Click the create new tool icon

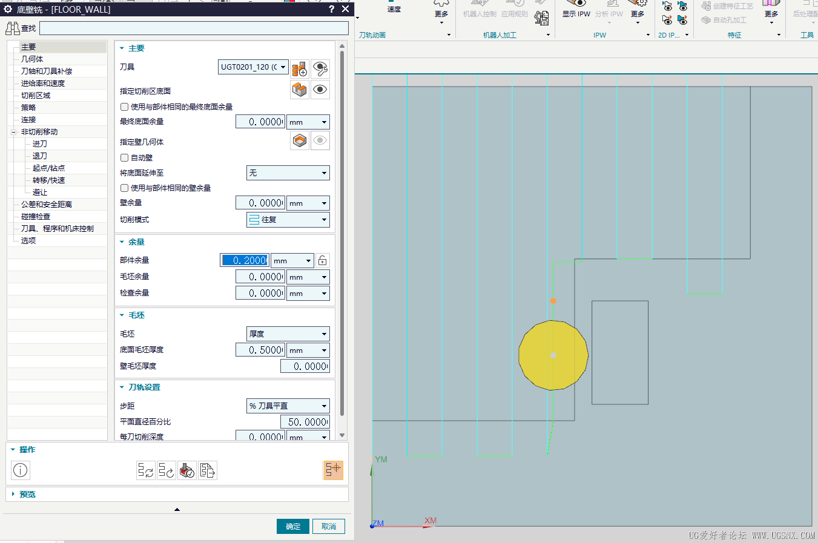[300, 68]
